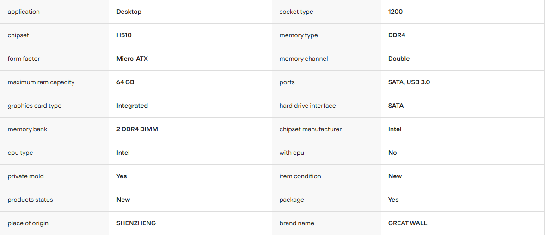This screenshot has height=235, width=545.
Task: Click the SHENZHENG place of origin value
Action: pyautogui.click(x=136, y=223)
